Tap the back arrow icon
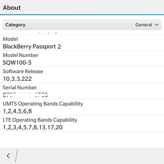The image size is (164, 164). [x=8, y=156]
